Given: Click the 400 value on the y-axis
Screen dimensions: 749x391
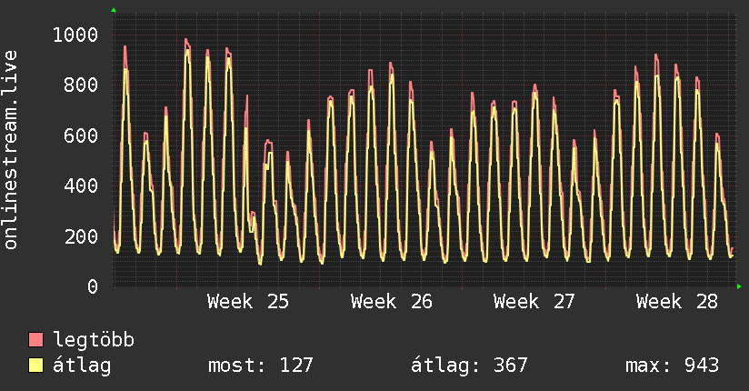Looking at the screenshot, I should 81,185.
